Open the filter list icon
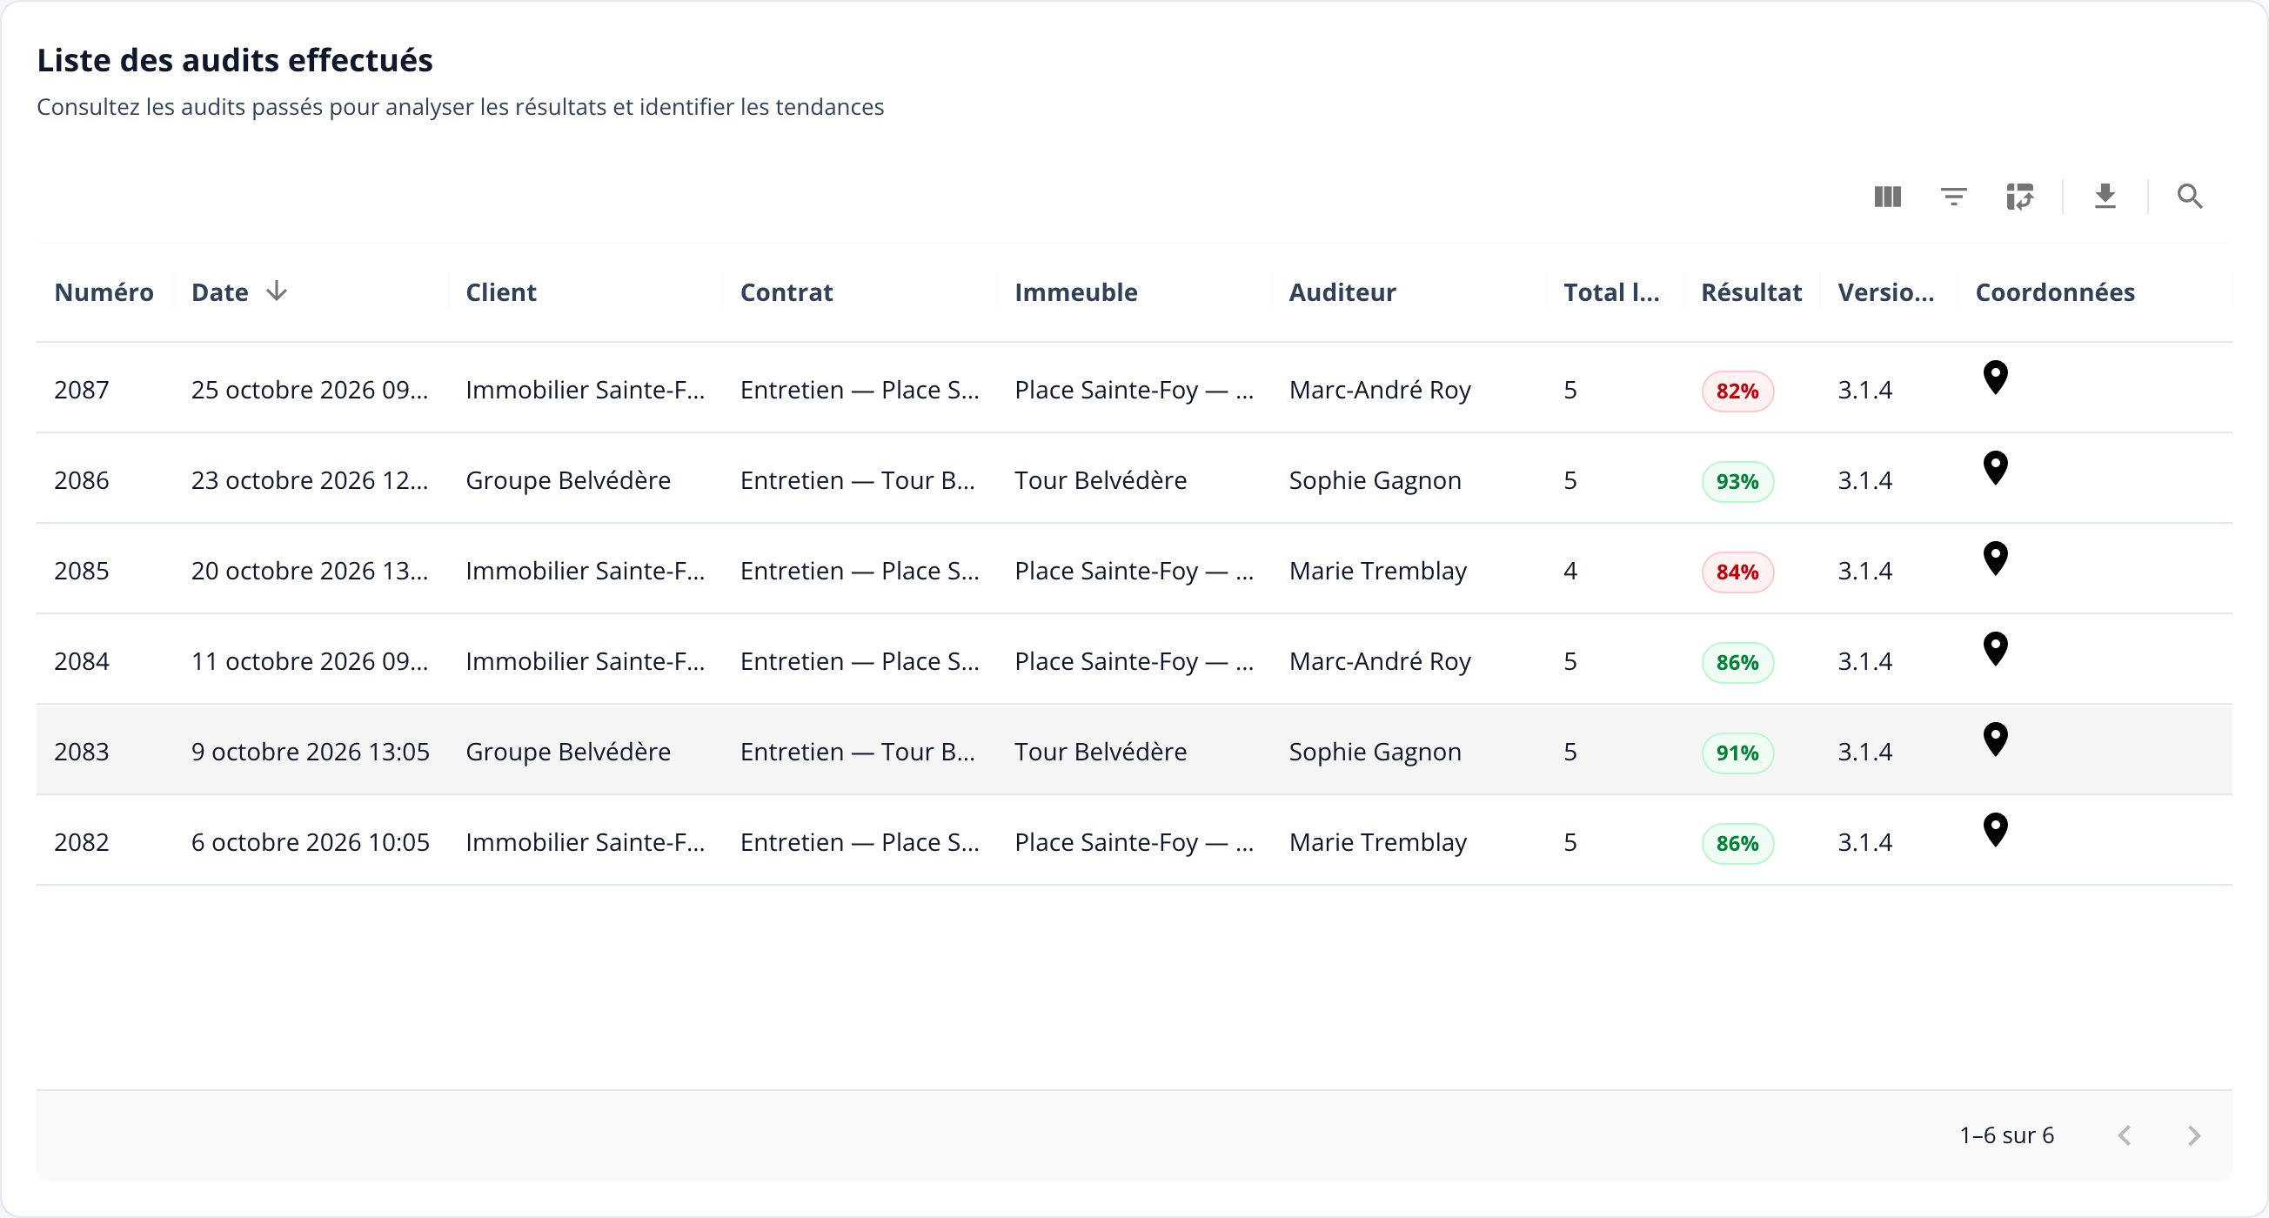 click(x=1954, y=197)
